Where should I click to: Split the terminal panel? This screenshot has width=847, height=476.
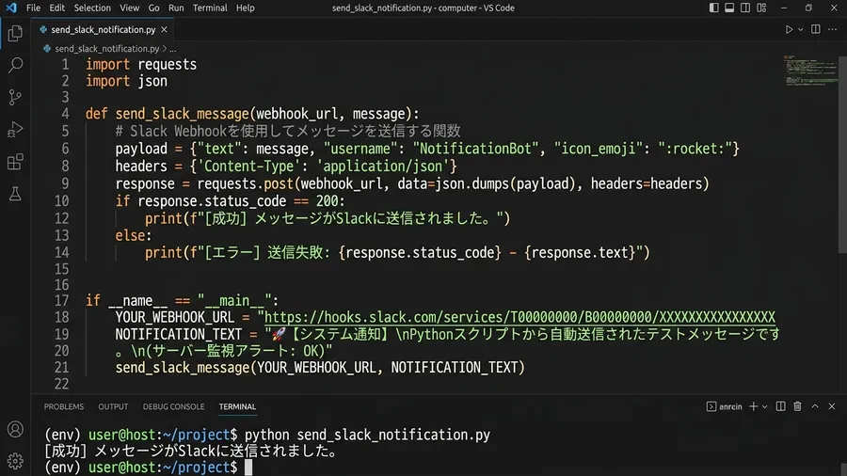780,406
